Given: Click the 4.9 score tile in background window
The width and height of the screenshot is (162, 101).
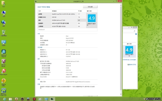Looking at the screenshot, I should tap(129, 50).
